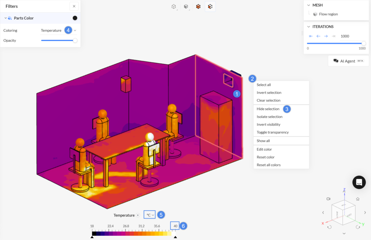Collapse the ITERATIONS section
371x240 pixels.
309,27
